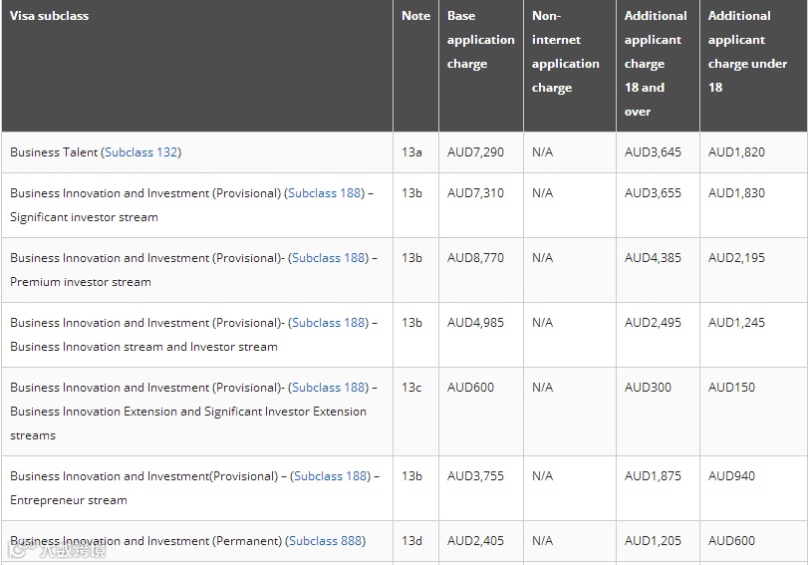This screenshot has width=808, height=565.
Task: Select the AUD1,245 under 18 charge
Action: tap(736, 323)
